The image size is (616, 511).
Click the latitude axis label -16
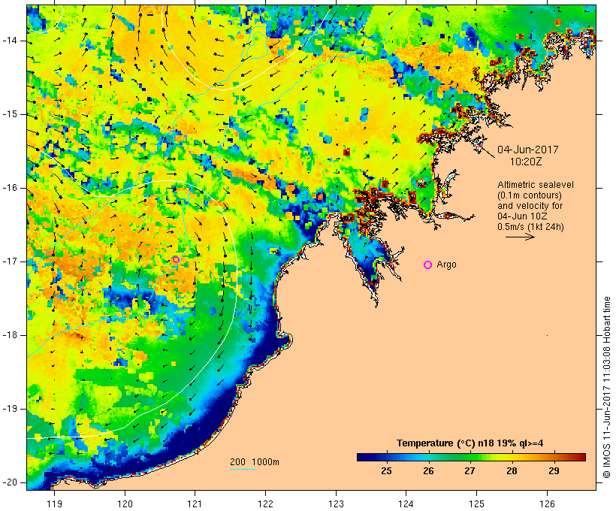point(9,188)
